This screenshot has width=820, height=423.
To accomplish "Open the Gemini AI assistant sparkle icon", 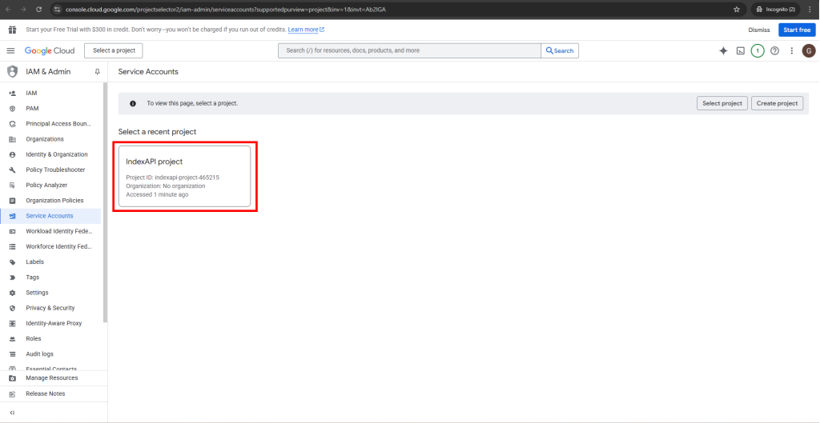I will [x=723, y=50].
